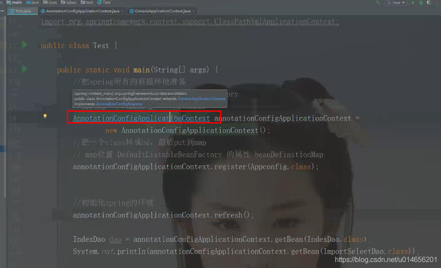The image size is (441, 268).
Task: Follow the GenericApplicationContext link in the tooltip
Action: [x=202, y=99]
